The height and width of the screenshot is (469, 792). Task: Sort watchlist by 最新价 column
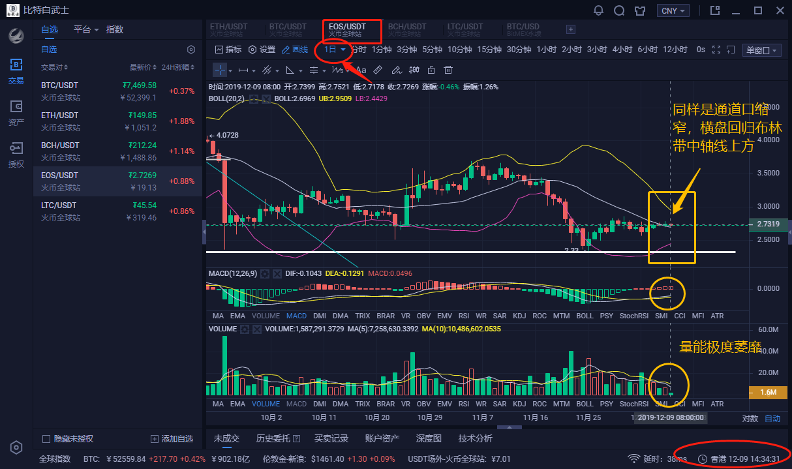point(144,67)
